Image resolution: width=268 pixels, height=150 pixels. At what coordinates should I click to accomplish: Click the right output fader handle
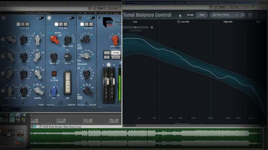(x=113, y=82)
